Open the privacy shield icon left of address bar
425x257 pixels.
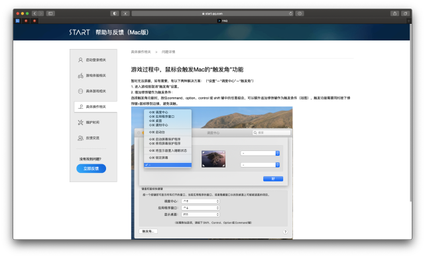tap(115, 13)
